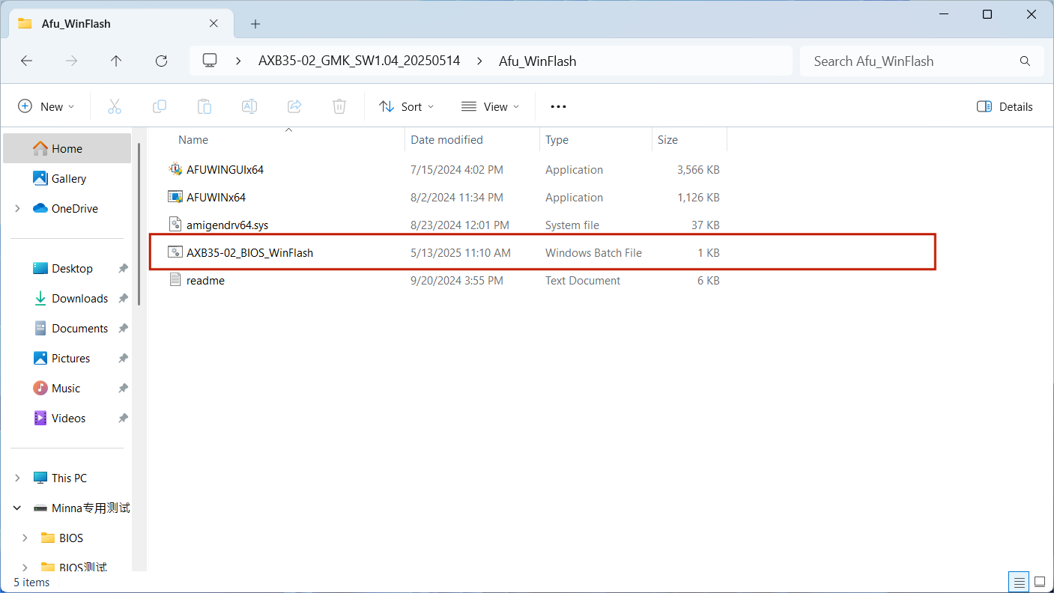Click the Rename icon in the toolbar
The width and height of the screenshot is (1054, 593).
coord(249,106)
